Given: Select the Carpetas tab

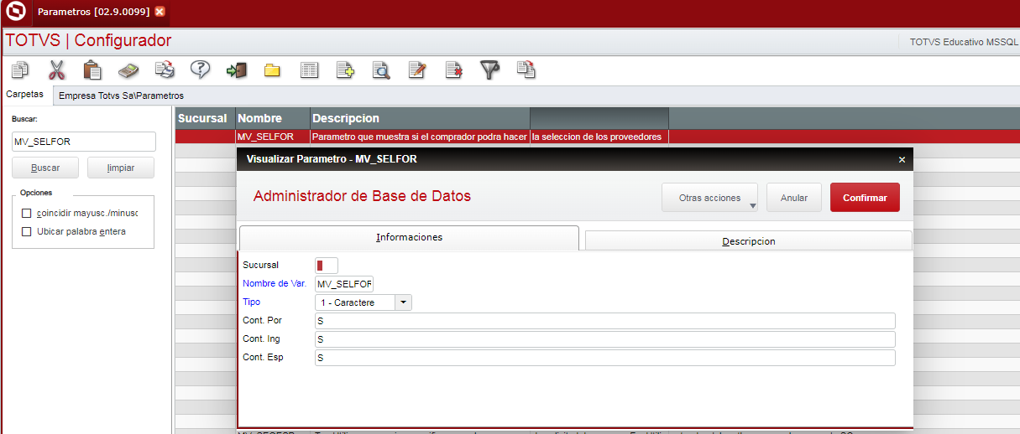Looking at the screenshot, I should click(x=25, y=95).
